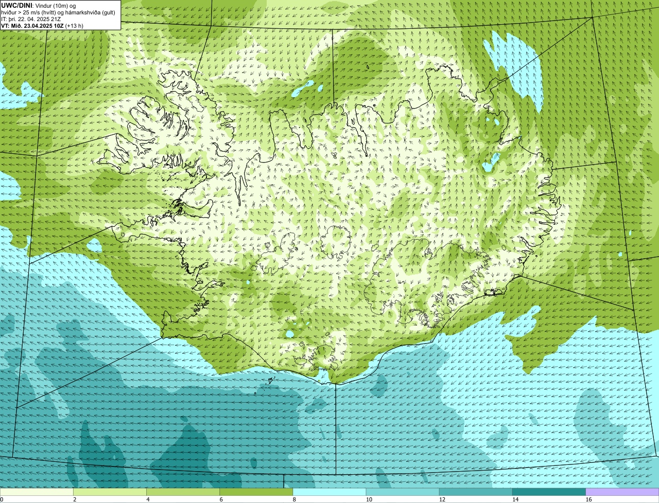Click the legend label "6"
Image resolution: width=659 pixels, height=503 pixels.
[x=221, y=499]
